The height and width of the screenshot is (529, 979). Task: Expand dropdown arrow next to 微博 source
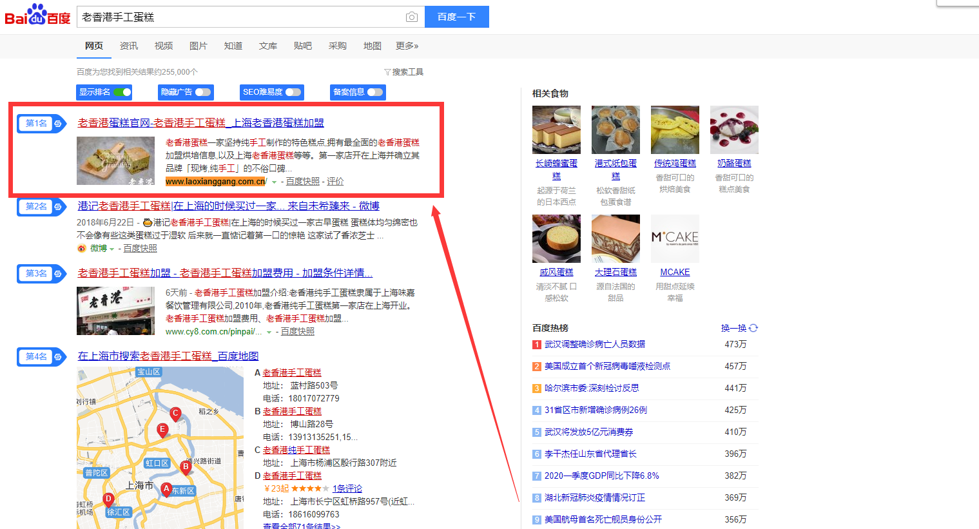(x=111, y=249)
